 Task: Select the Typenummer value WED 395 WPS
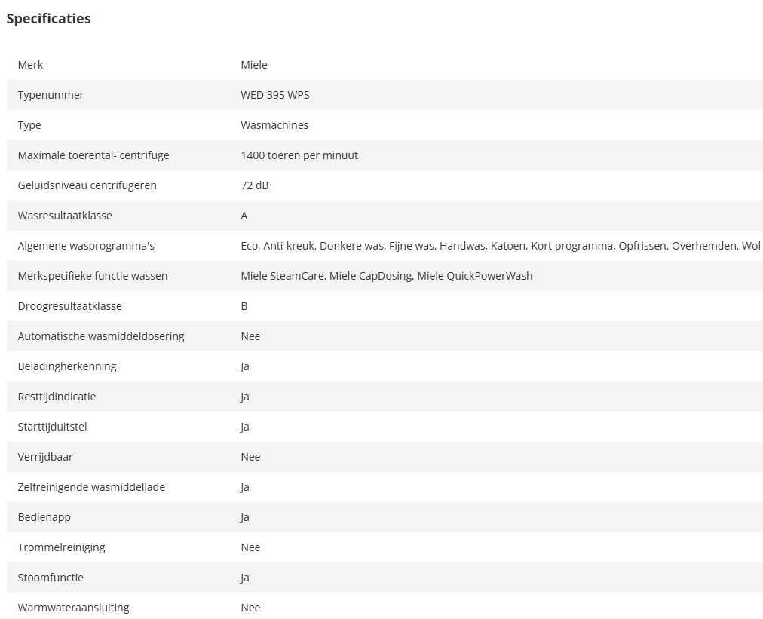pyautogui.click(x=274, y=95)
